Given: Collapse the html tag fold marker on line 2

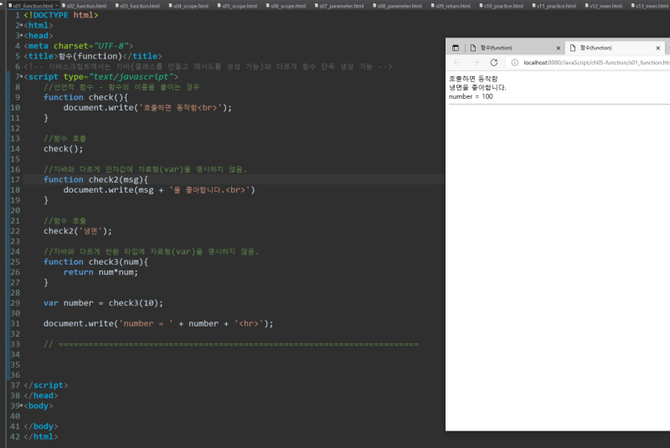Looking at the screenshot, I should [21, 26].
